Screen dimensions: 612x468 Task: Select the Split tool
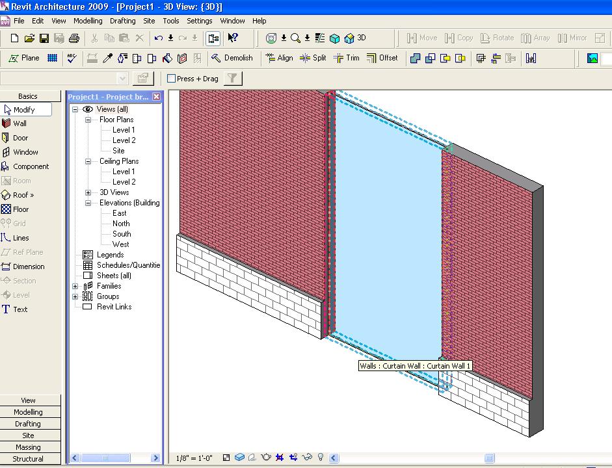tap(313, 58)
